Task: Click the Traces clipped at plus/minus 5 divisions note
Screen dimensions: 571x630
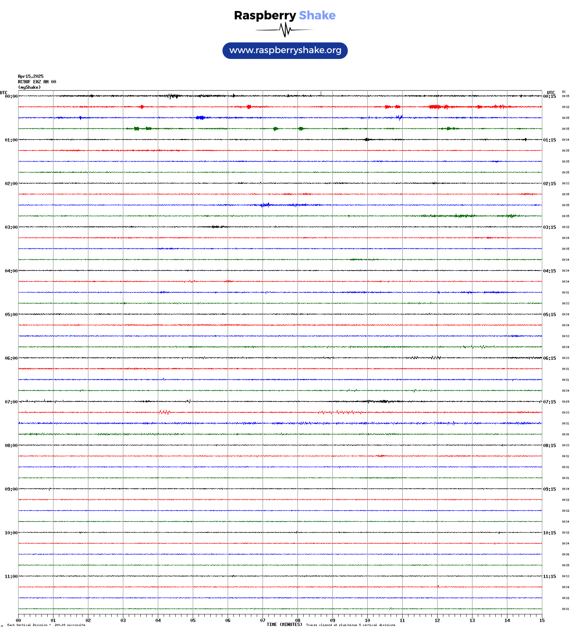Action: (351, 625)
